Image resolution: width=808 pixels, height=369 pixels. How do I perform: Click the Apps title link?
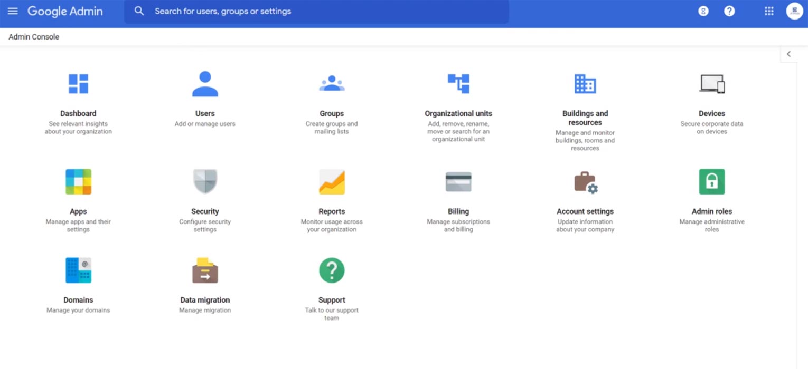78,211
